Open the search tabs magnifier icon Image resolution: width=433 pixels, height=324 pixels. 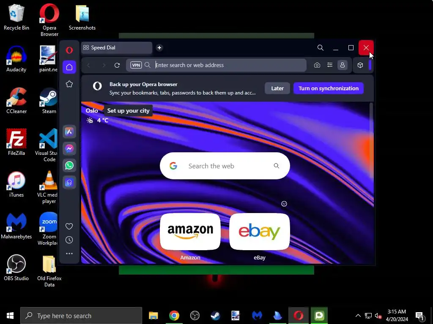(x=321, y=48)
